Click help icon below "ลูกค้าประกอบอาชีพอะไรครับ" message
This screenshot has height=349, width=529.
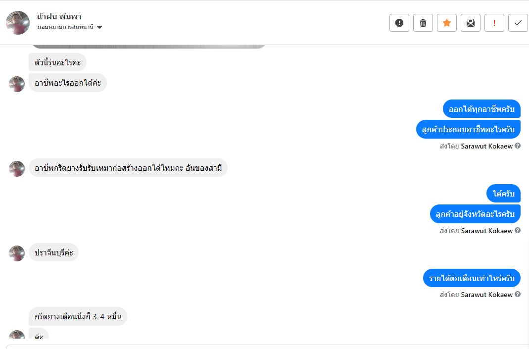point(518,146)
